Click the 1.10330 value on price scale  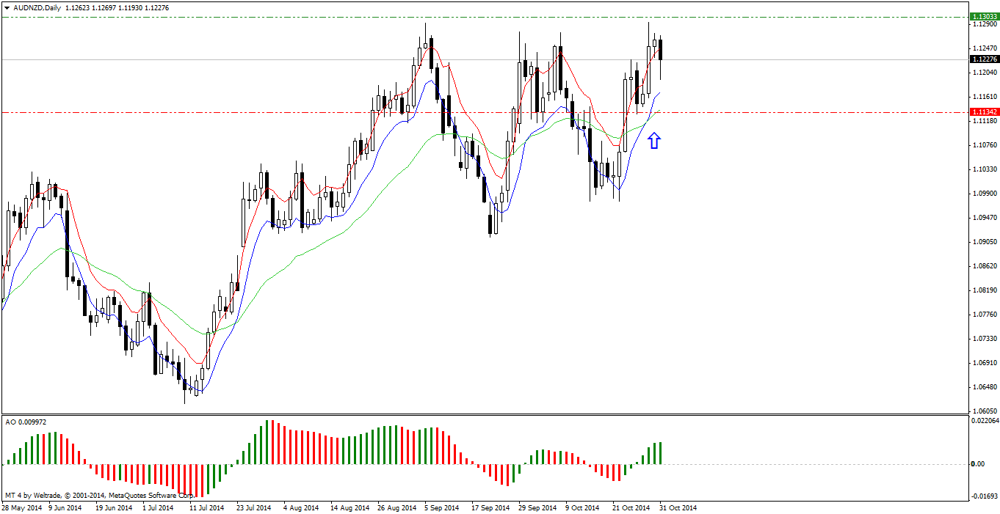coord(985,169)
